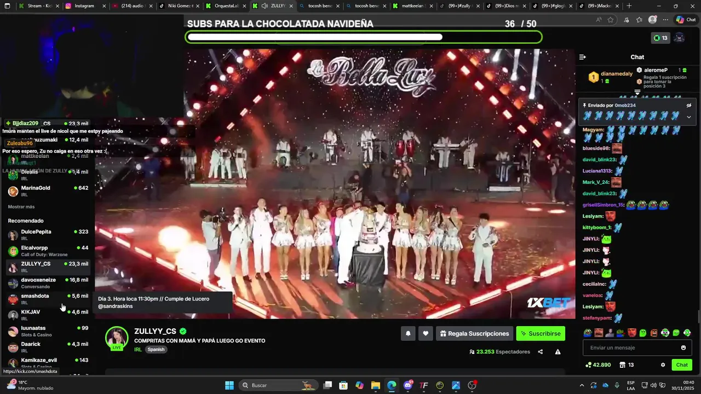Click the notification bell icon for ZULLYY_CS

click(x=408, y=333)
